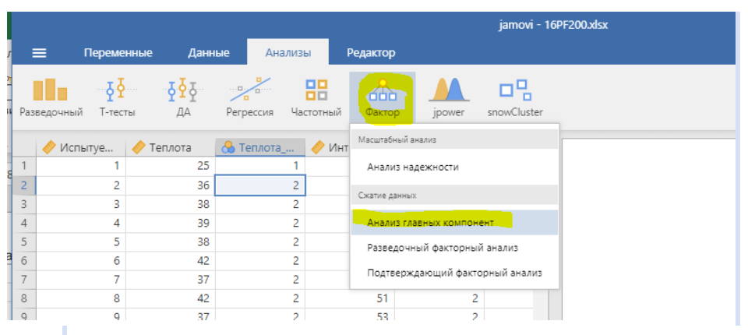Viewport: 748px width, 335px height.
Task: Choose Анализ надежности from the menu
Action: 454,167
